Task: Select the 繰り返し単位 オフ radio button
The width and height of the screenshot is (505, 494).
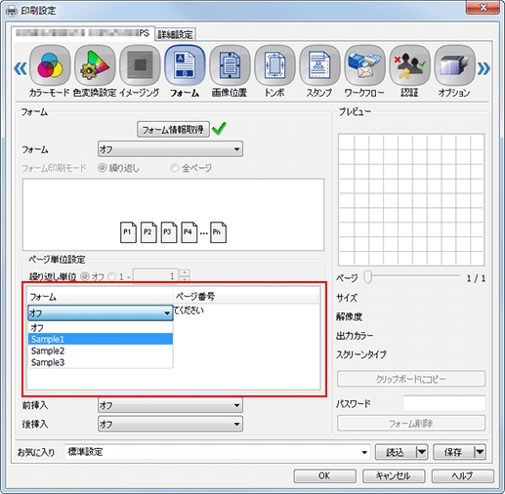Action: [85, 276]
